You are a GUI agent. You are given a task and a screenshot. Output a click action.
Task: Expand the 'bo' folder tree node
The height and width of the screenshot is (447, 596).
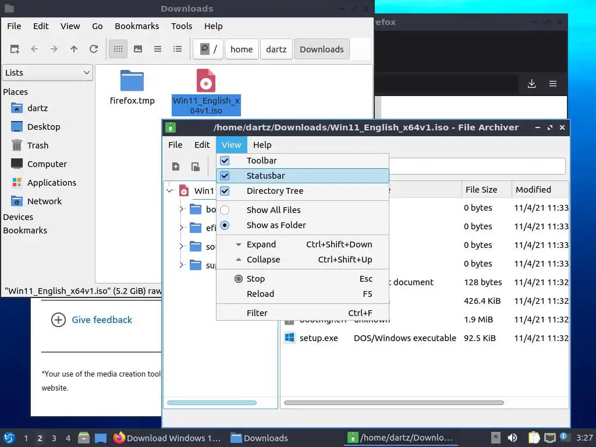point(182,209)
